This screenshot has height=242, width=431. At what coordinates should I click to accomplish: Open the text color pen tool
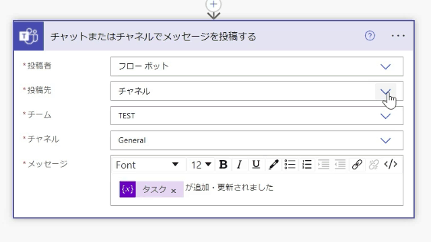(x=273, y=165)
